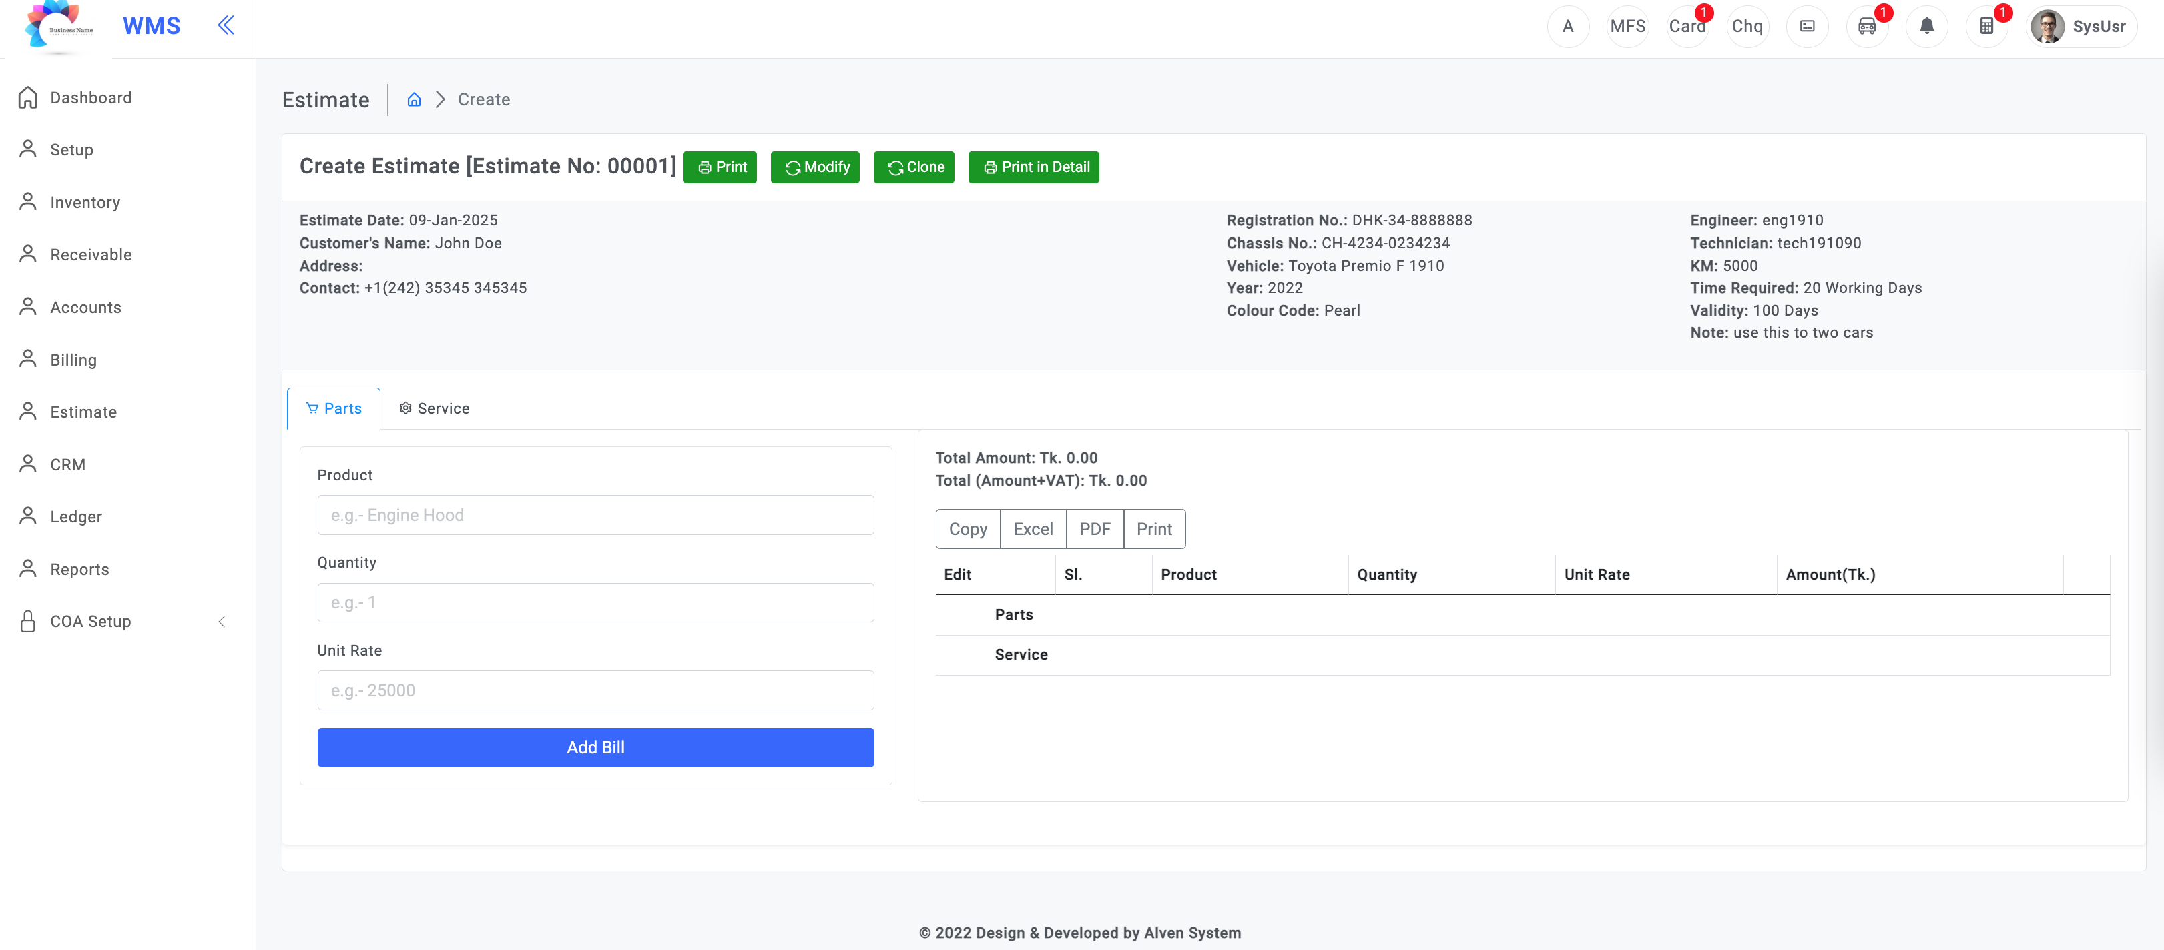Click the WMS business logo
2164x950 pixels.
point(59,27)
